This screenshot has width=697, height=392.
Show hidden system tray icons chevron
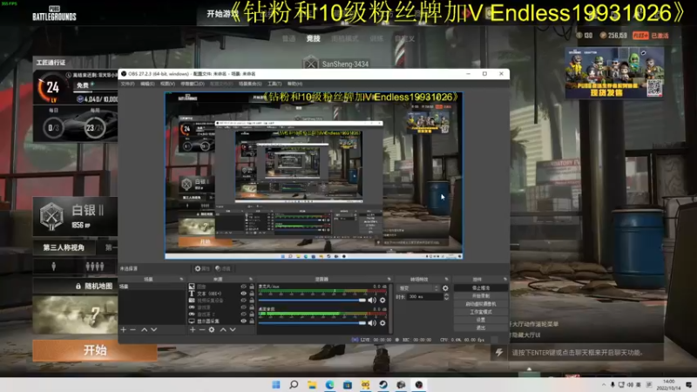[603, 385]
